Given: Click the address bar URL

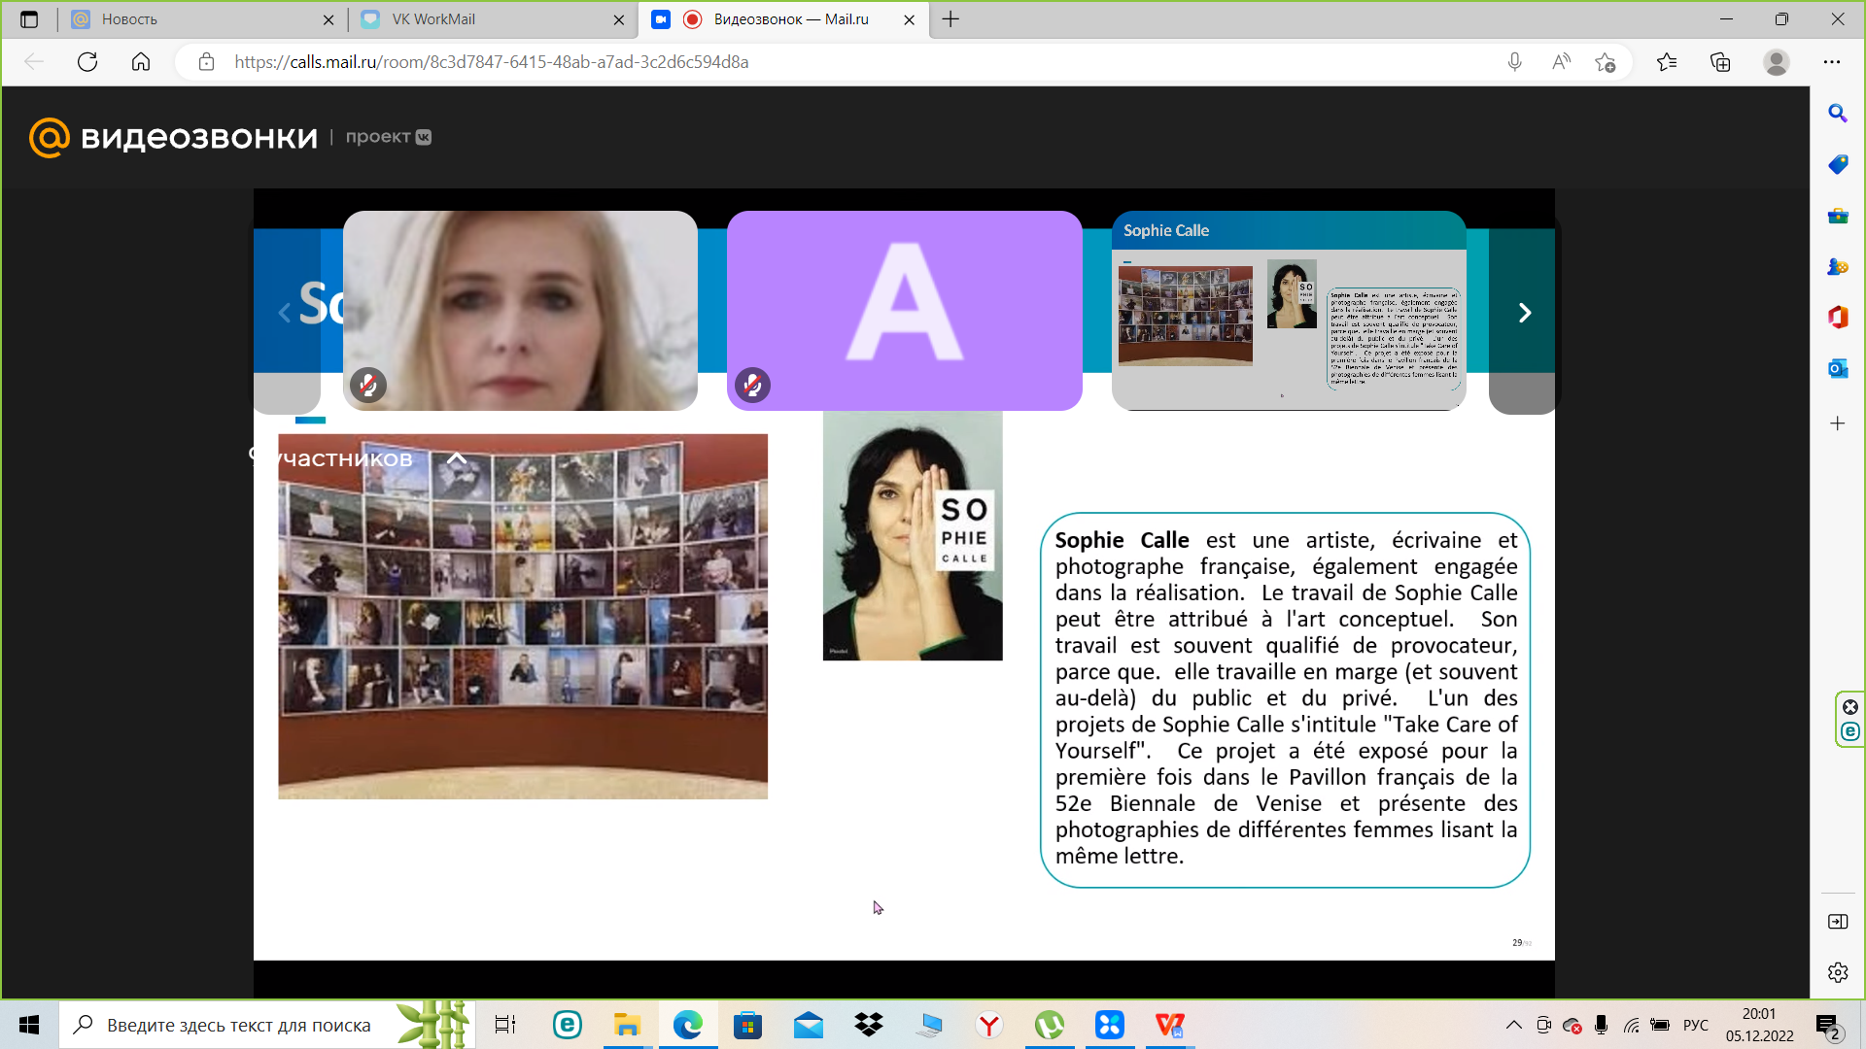Looking at the screenshot, I should click(x=492, y=62).
